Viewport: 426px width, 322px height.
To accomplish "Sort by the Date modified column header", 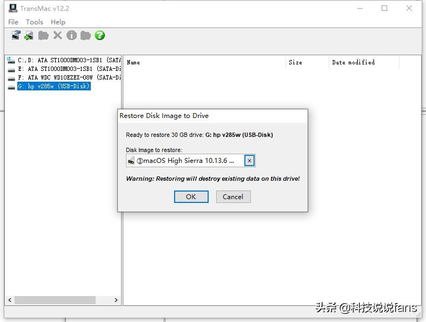I will coord(364,62).
